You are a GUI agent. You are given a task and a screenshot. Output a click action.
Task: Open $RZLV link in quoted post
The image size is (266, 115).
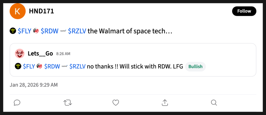(x=77, y=66)
